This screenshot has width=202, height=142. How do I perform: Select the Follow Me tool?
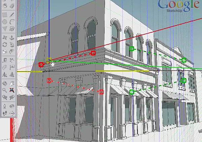tap(12, 45)
